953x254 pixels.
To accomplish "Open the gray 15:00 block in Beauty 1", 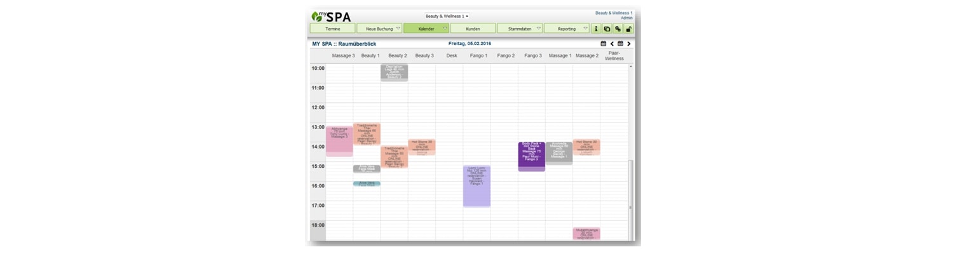I will click(x=367, y=169).
